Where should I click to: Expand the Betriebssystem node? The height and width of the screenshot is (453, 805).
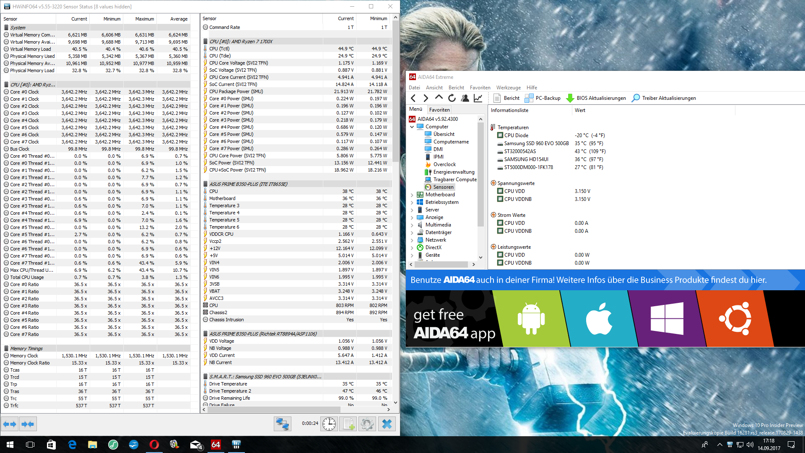tap(412, 202)
